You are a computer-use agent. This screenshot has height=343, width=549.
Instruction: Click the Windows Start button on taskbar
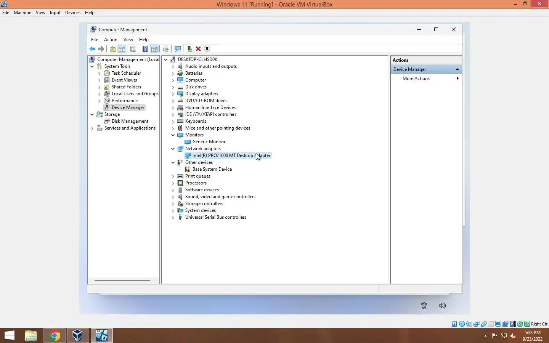click(x=10, y=335)
